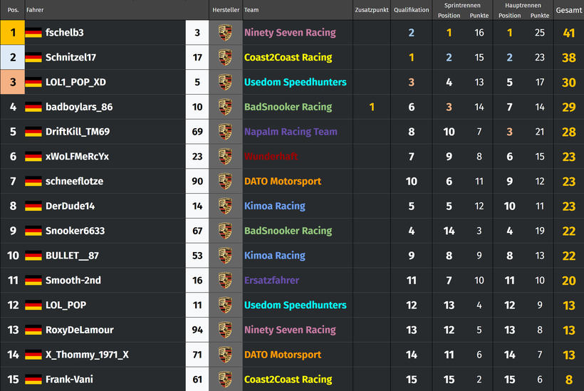Click the German flag beside BULLET__87
Image resolution: width=584 pixels, height=391 pixels.
click(x=33, y=256)
